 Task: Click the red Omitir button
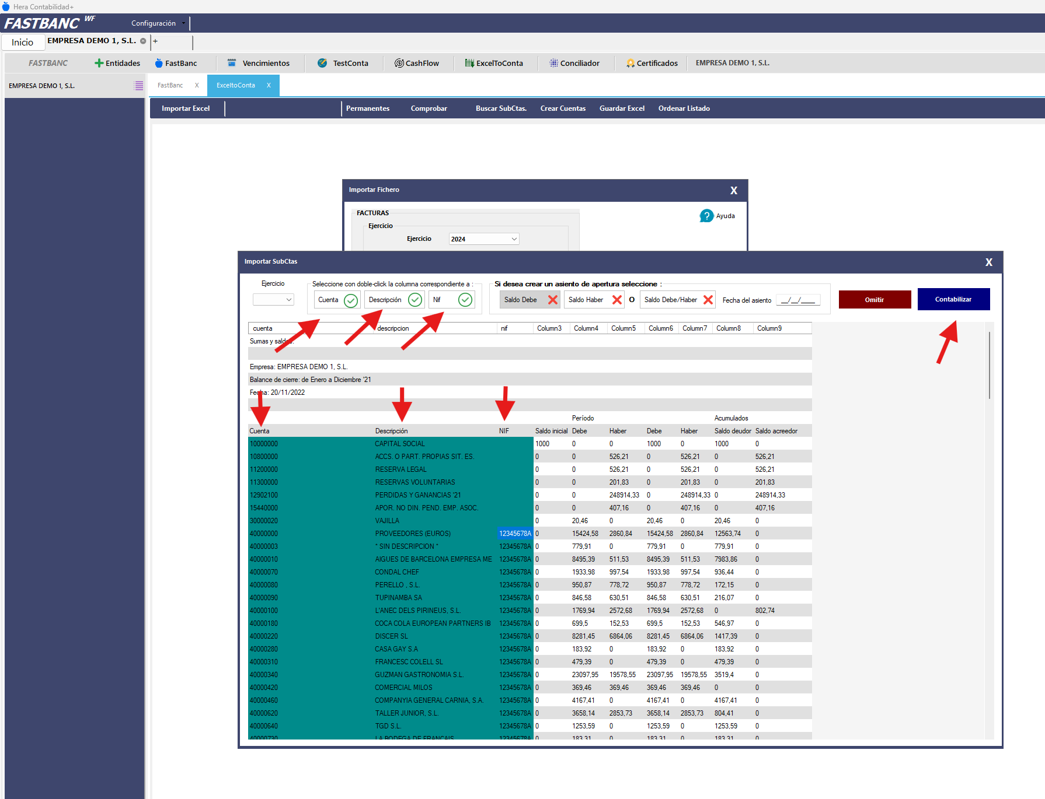pyautogui.click(x=875, y=300)
